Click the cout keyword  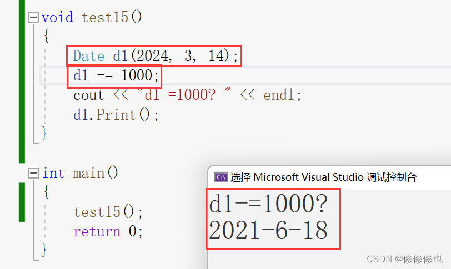(88, 95)
